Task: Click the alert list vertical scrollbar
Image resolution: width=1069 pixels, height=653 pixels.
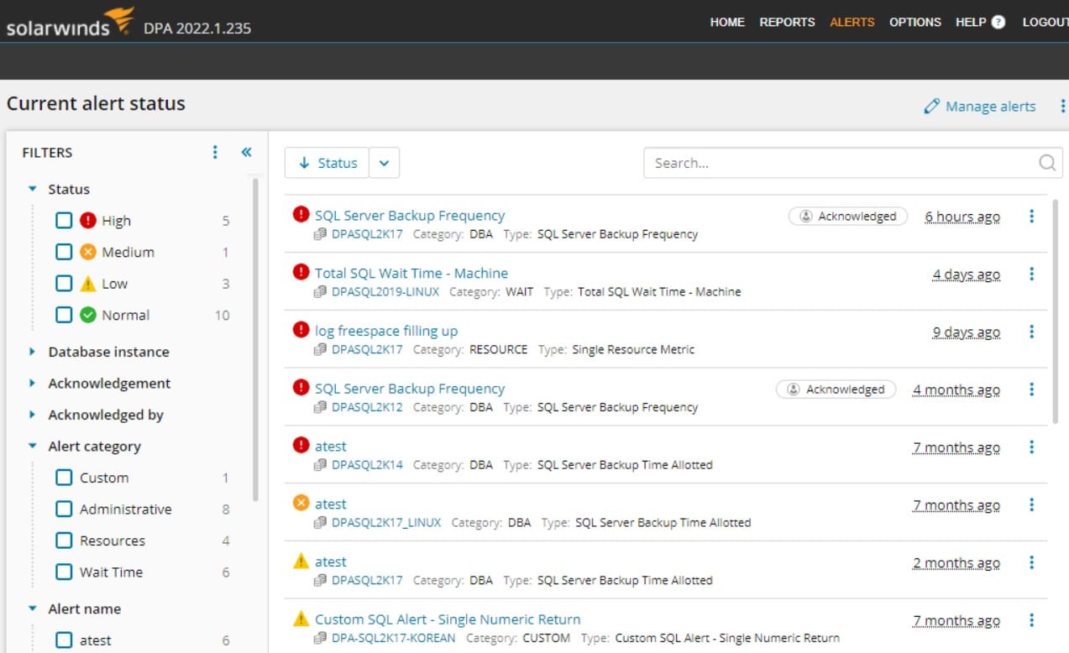Action: (x=1056, y=311)
